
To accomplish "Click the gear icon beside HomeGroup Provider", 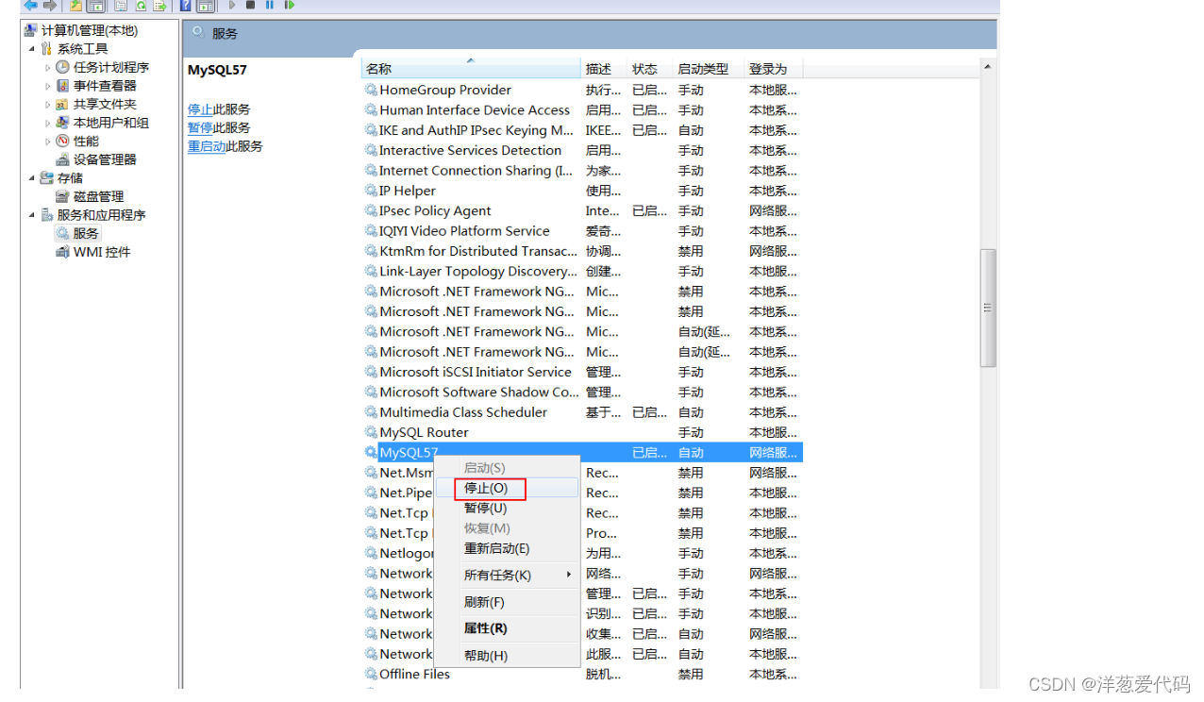I will click(x=371, y=90).
